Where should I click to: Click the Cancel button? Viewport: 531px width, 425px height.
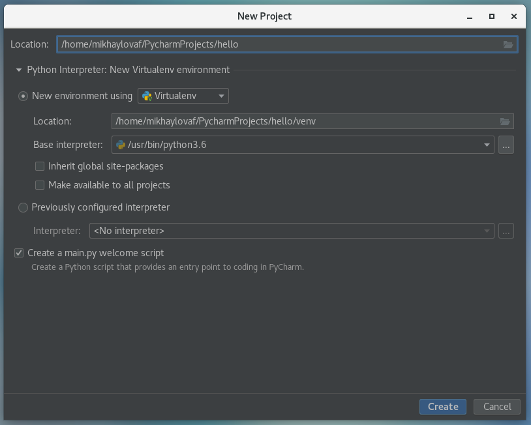496,406
